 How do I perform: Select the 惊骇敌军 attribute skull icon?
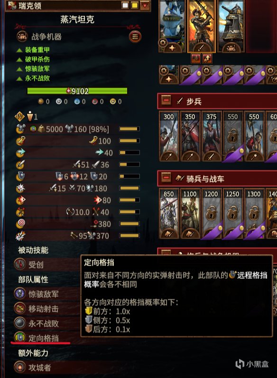pyautogui.click(x=20, y=294)
